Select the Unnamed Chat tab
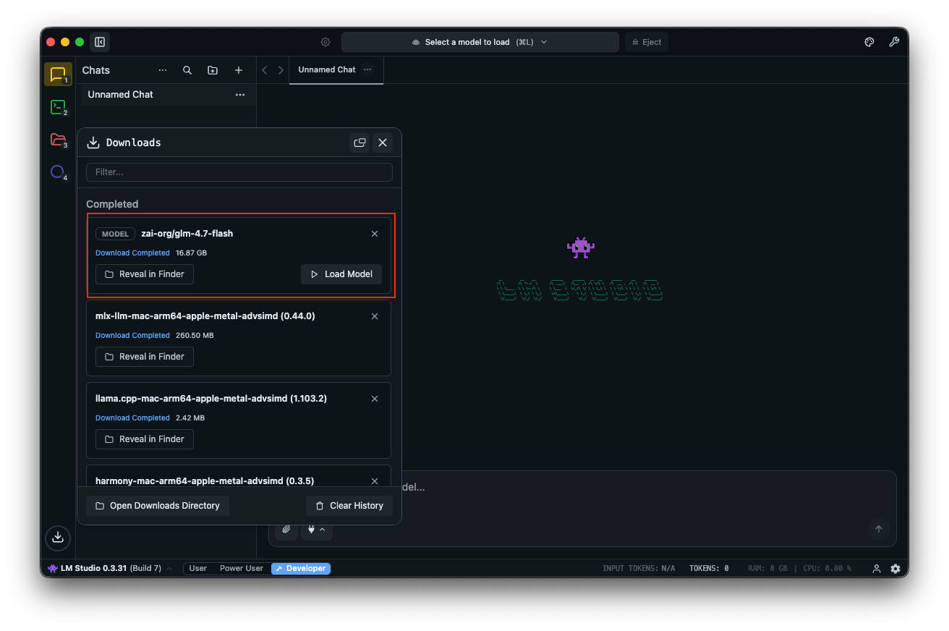Screen dimensions: 949x631 pyautogui.click(x=327, y=70)
